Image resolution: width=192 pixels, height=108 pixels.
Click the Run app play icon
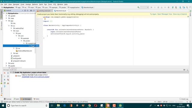click(x=151, y=7)
